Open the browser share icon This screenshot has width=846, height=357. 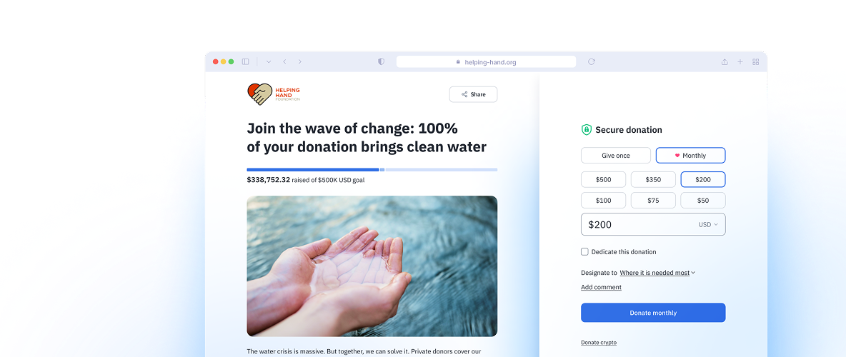(725, 62)
